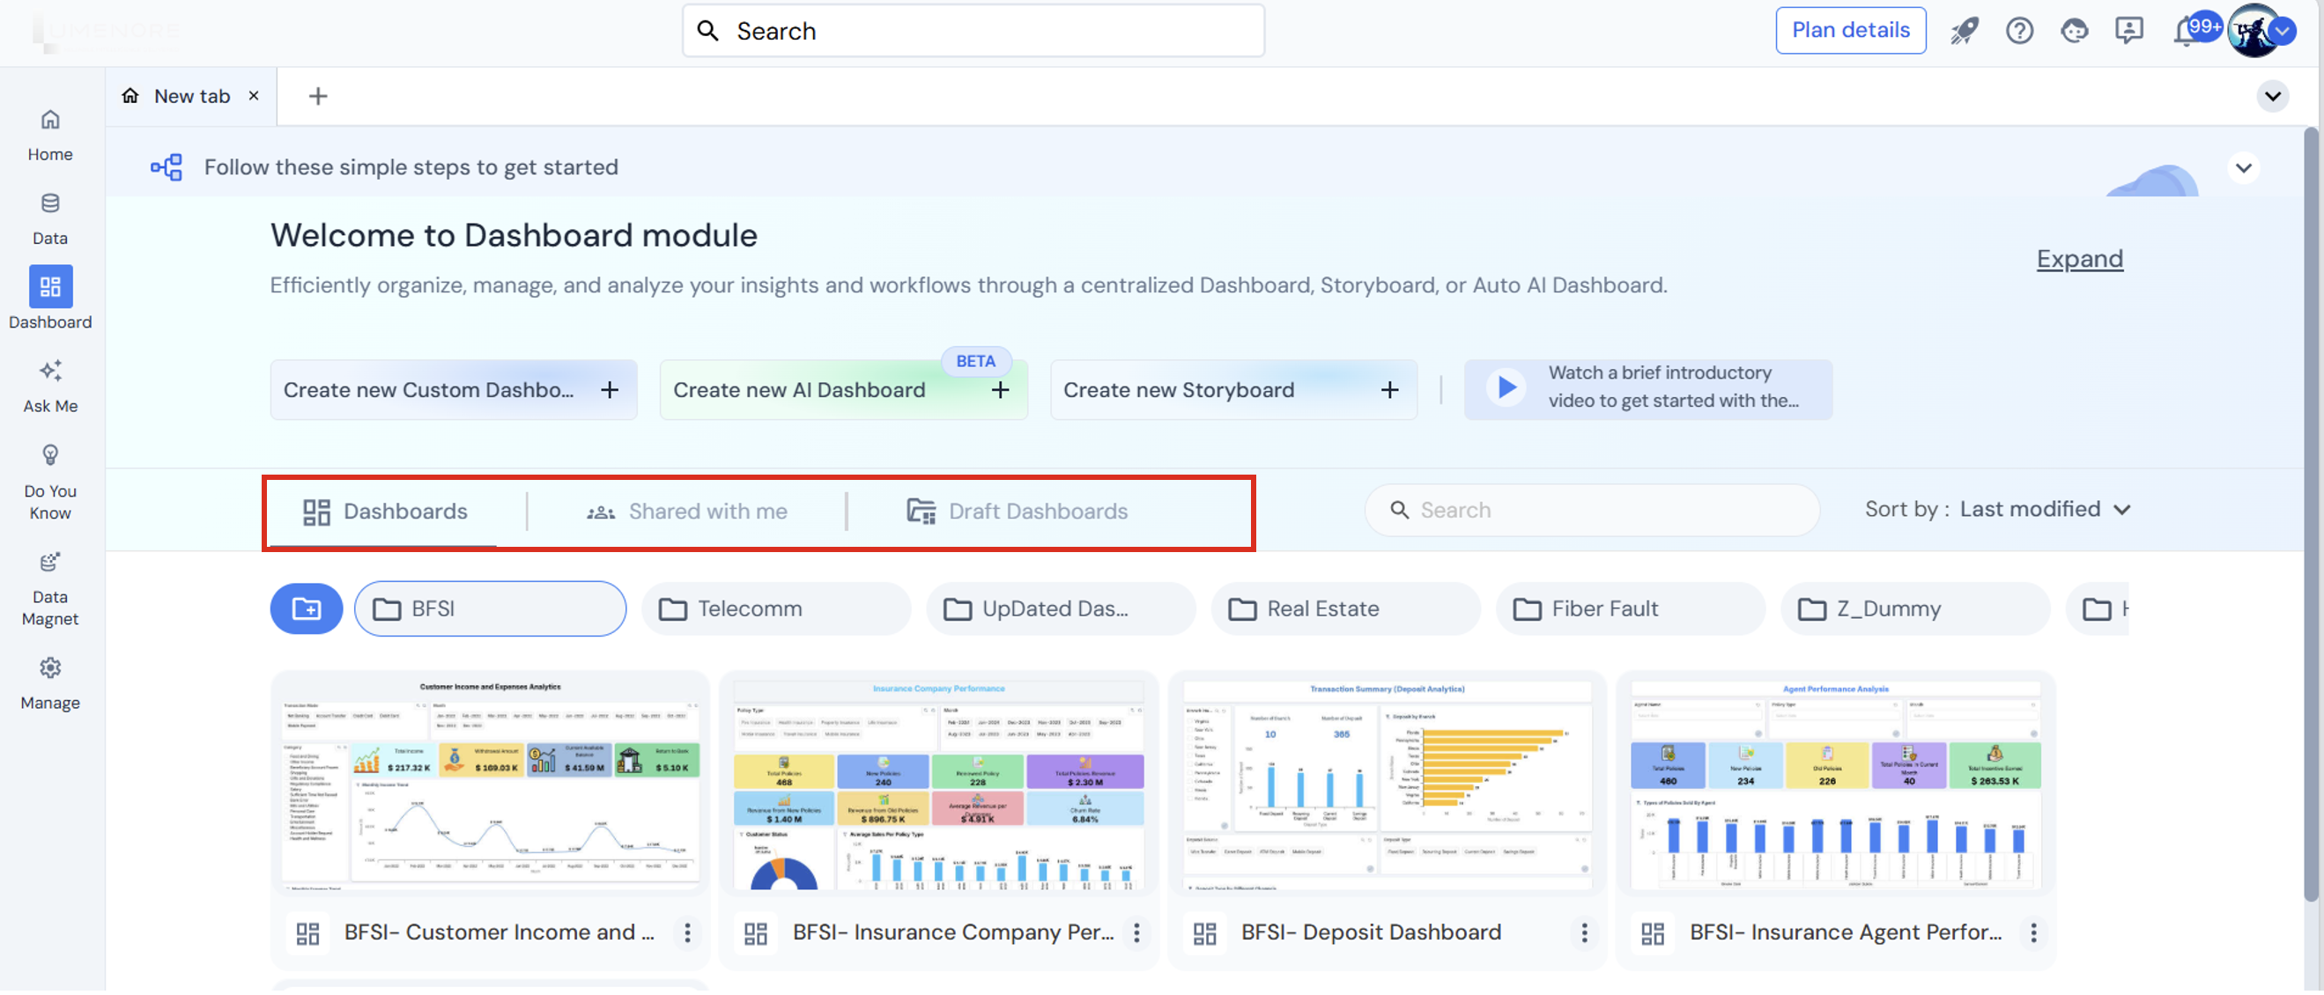Collapse the get started banner chevron

(x=2244, y=167)
